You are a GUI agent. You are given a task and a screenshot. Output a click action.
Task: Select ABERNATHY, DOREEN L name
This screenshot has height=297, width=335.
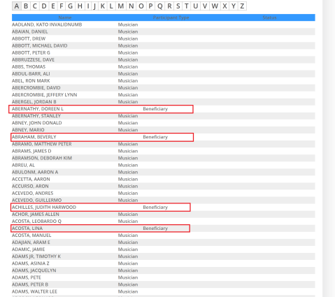pos(38,109)
